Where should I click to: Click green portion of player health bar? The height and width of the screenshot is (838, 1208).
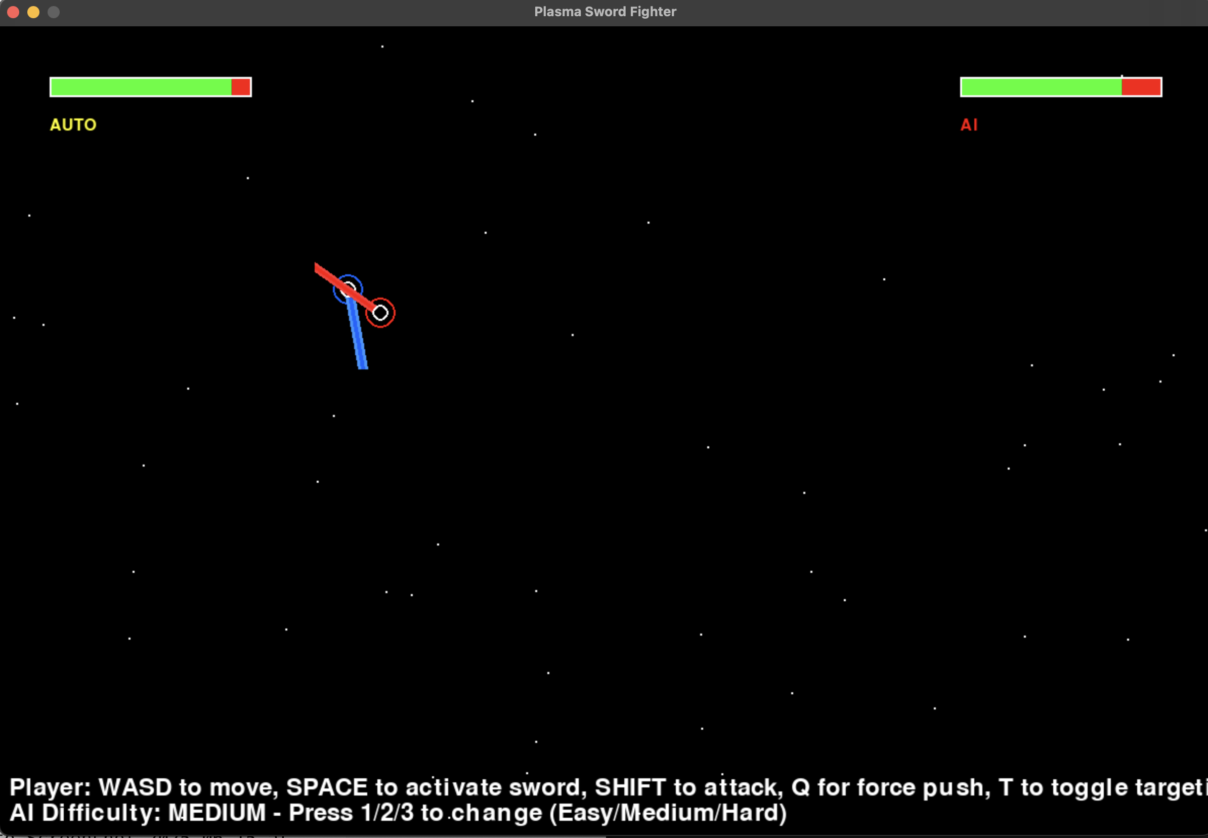coord(141,87)
